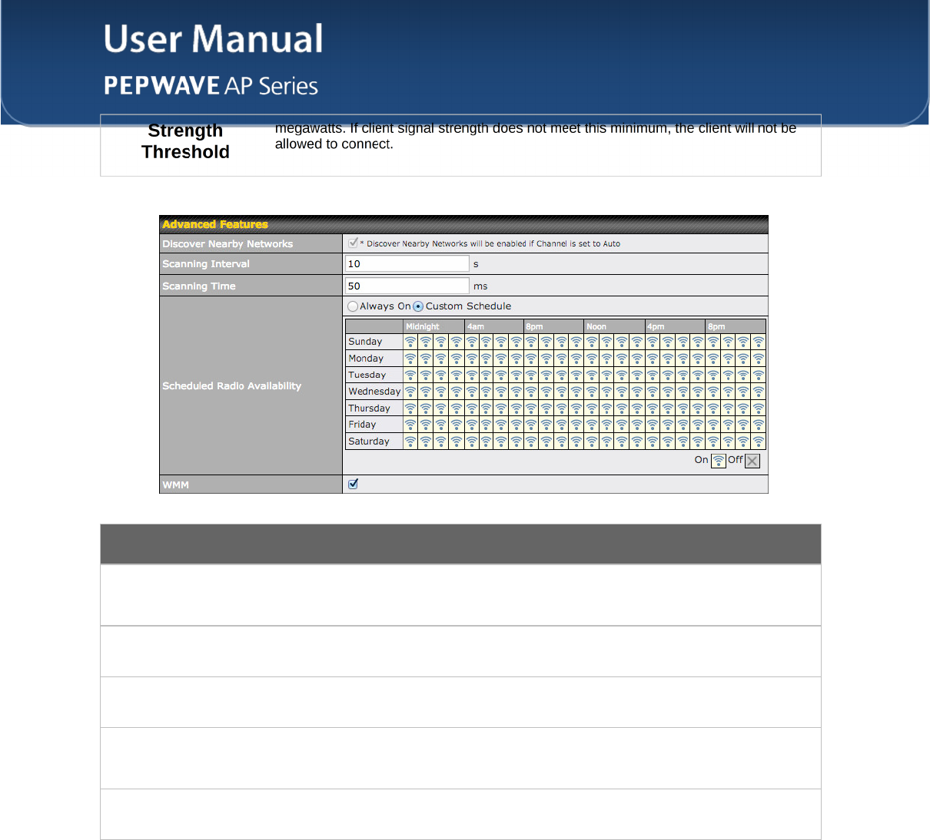Toggle the Tuesday Noon Wi-Fi slot

tap(592, 375)
